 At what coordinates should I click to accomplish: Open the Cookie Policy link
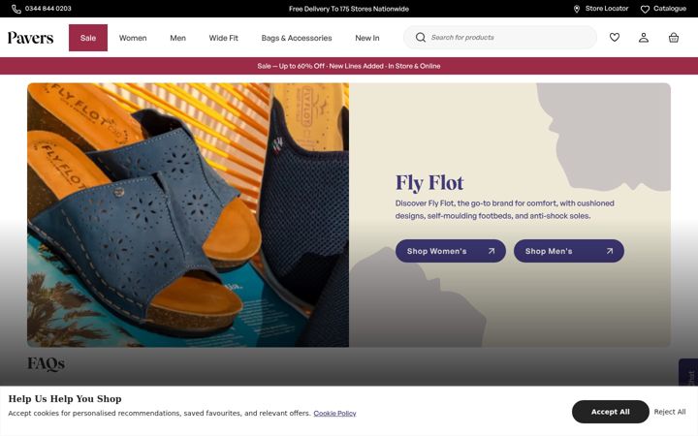click(x=334, y=414)
